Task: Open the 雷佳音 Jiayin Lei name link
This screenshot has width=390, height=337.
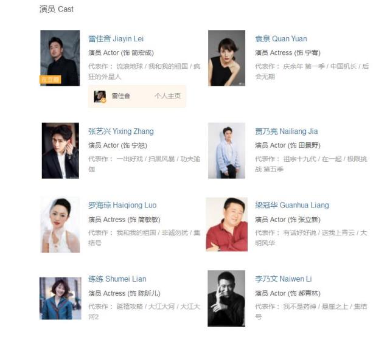Action: pyautogui.click(x=116, y=39)
